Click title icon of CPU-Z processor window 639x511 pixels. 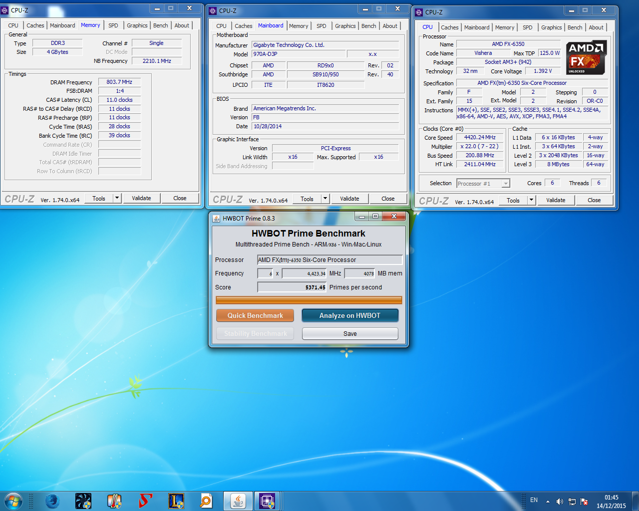(419, 12)
